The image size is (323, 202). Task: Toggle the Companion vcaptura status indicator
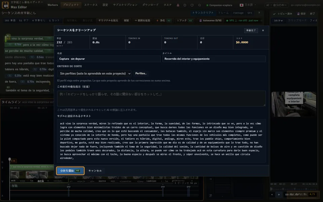point(219,5)
